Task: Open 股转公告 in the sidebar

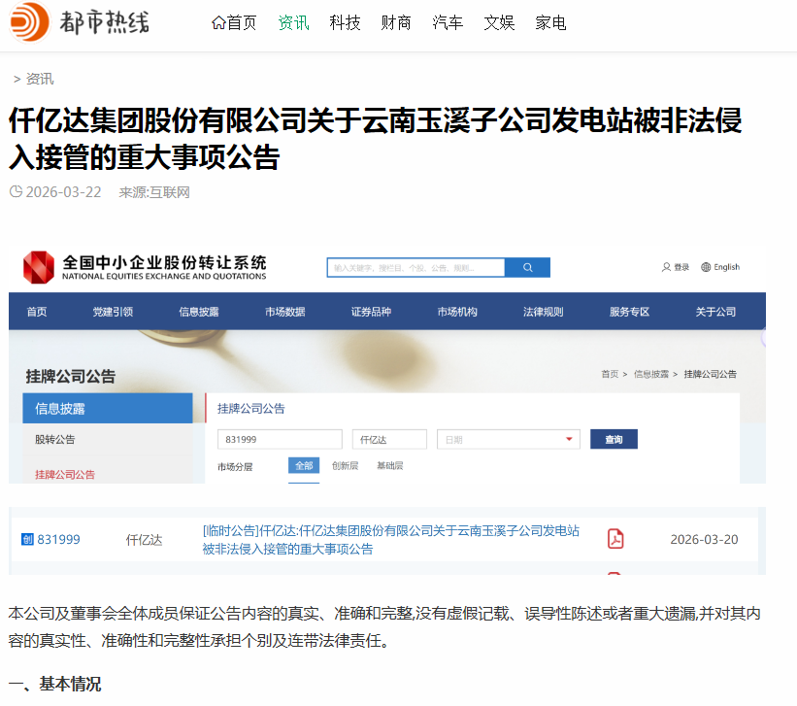Action: tap(55, 440)
